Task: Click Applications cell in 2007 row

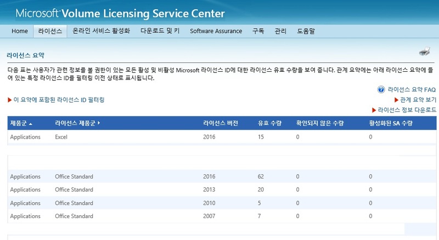Action: pyautogui.click(x=25, y=216)
